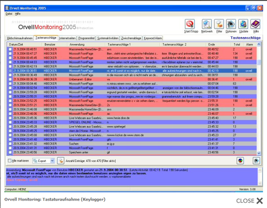Open the Hilfe book icon
This screenshot has width=267, height=208.
(255, 24)
